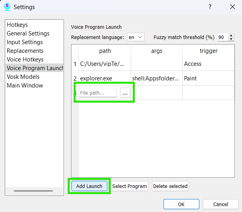Click the fuzzy match threshold value field

point(223,37)
